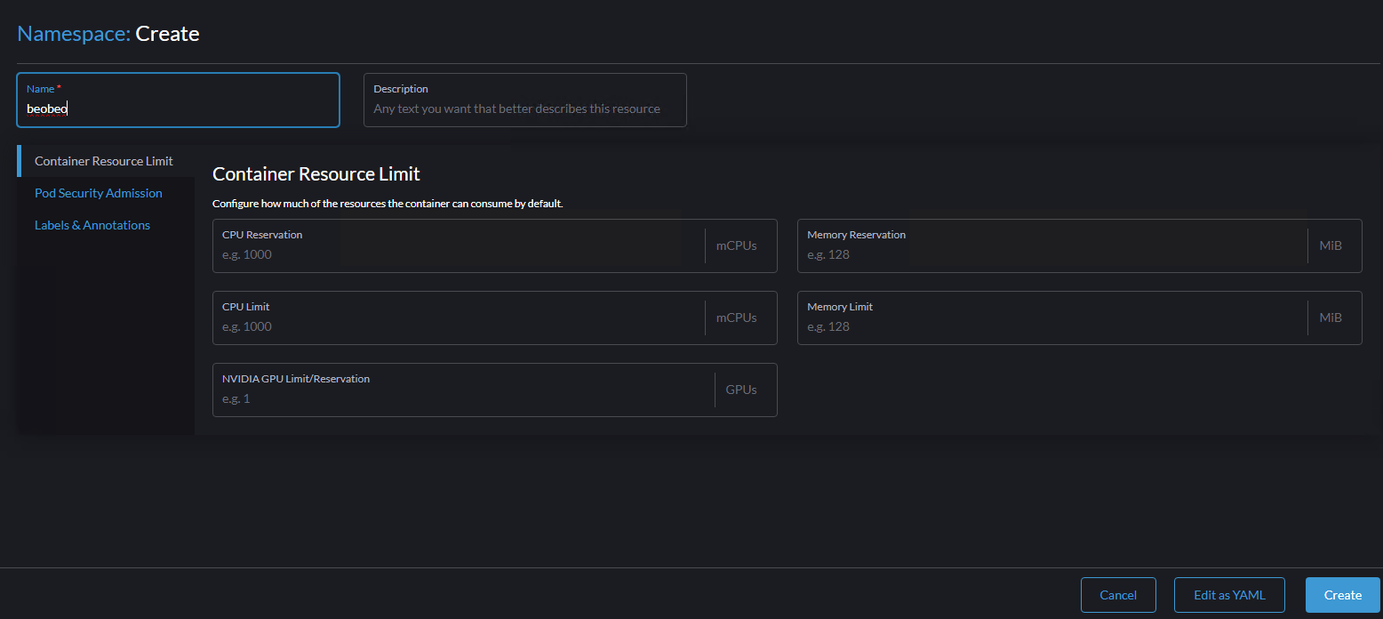Select the Container Resource Limit tab
Viewport: 1383px width, 619px height.
pos(104,161)
